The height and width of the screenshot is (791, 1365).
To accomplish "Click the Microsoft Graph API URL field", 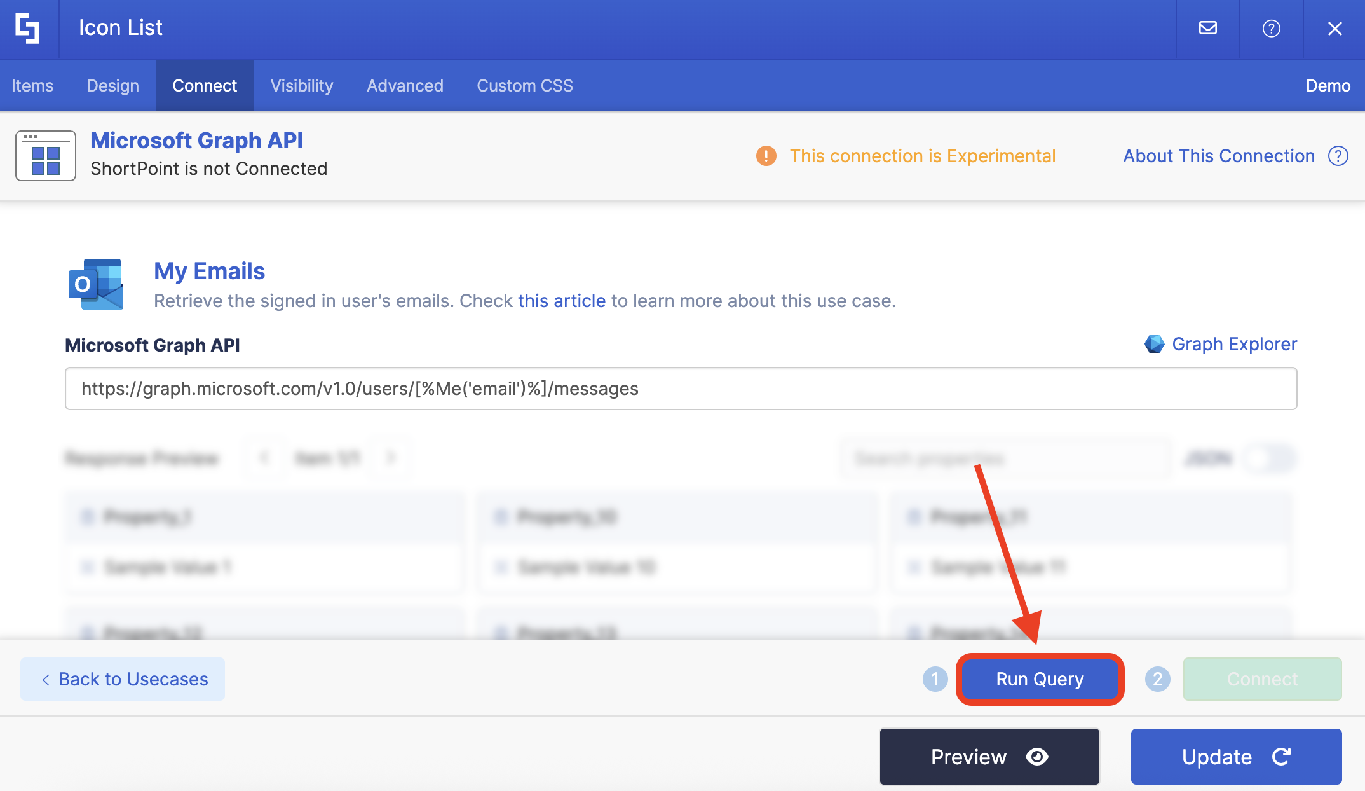I will pos(680,389).
